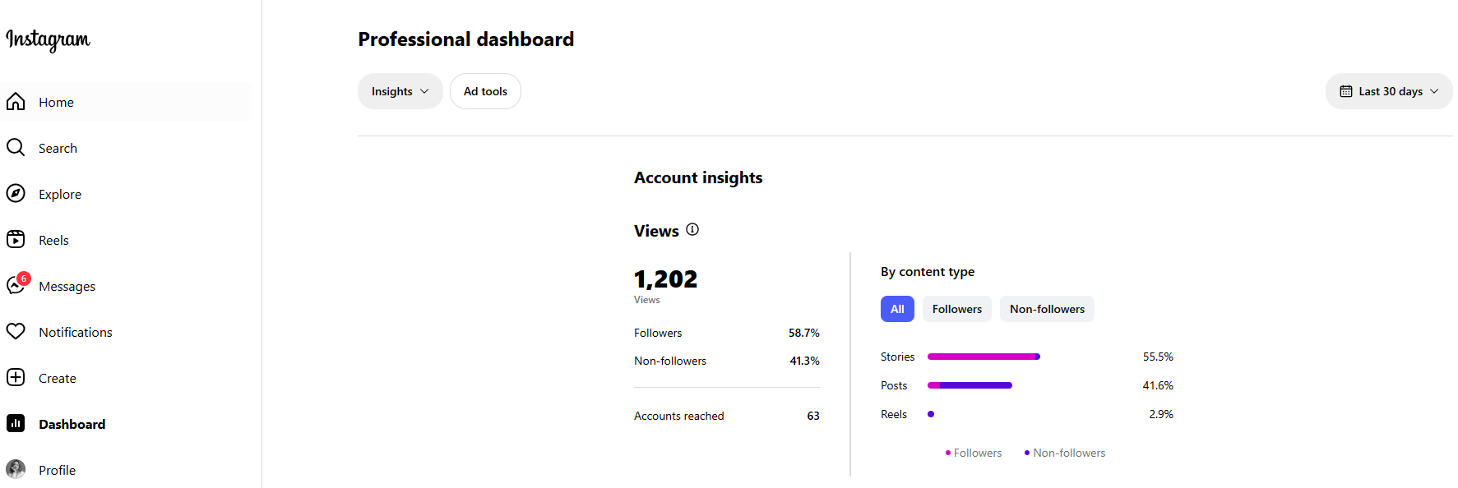
Task: Switch to the Ad tools tab
Action: pos(485,91)
